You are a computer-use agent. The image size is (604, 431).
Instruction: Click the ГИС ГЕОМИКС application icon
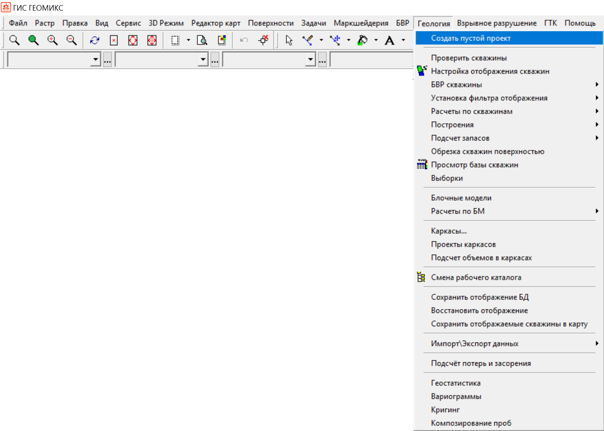6,7
